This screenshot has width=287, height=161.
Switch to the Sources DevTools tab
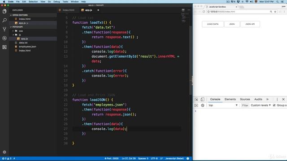[x=245, y=99]
